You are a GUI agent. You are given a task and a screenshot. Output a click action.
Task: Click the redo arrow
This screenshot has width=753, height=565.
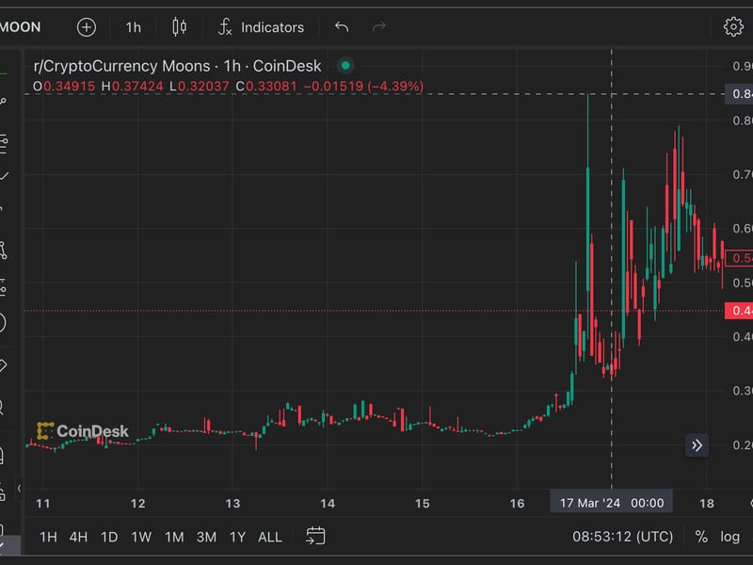pyautogui.click(x=377, y=27)
